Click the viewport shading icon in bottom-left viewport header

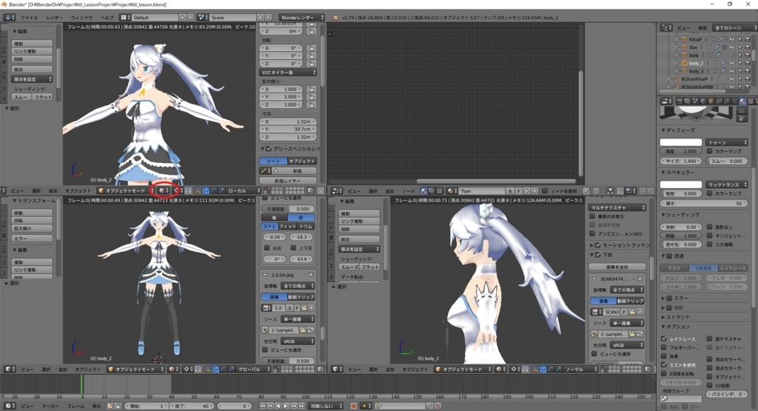point(173,369)
